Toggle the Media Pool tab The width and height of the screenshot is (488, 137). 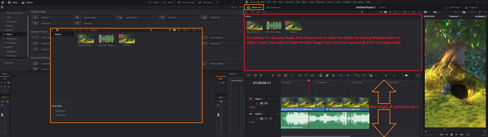[254, 7]
